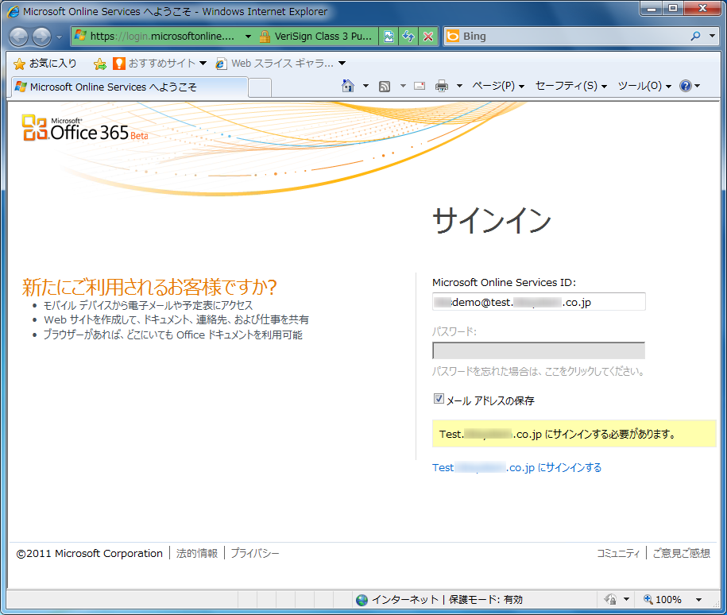This screenshot has width=727, height=615.
Task: Show VeriSign Class 3 certificate info
Action: pos(323,37)
